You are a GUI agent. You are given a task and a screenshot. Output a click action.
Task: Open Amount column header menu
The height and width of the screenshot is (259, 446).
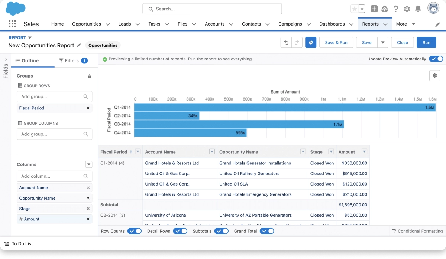point(364,152)
